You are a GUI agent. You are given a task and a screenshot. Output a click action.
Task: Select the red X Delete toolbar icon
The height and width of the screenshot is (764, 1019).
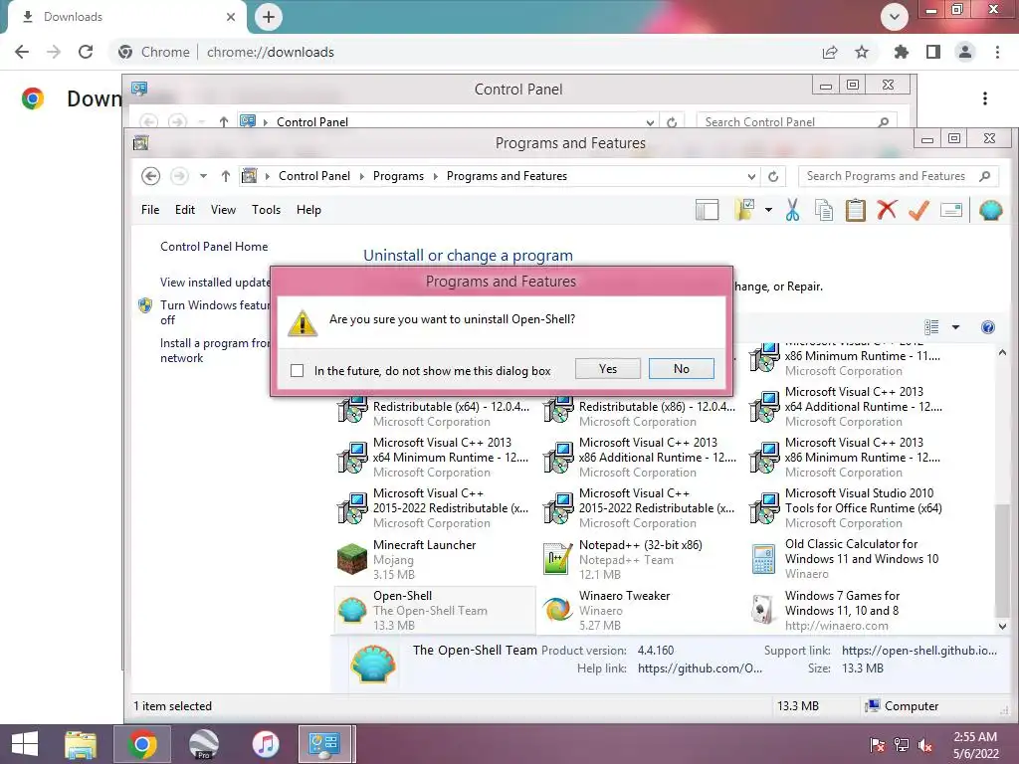click(887, 210)
